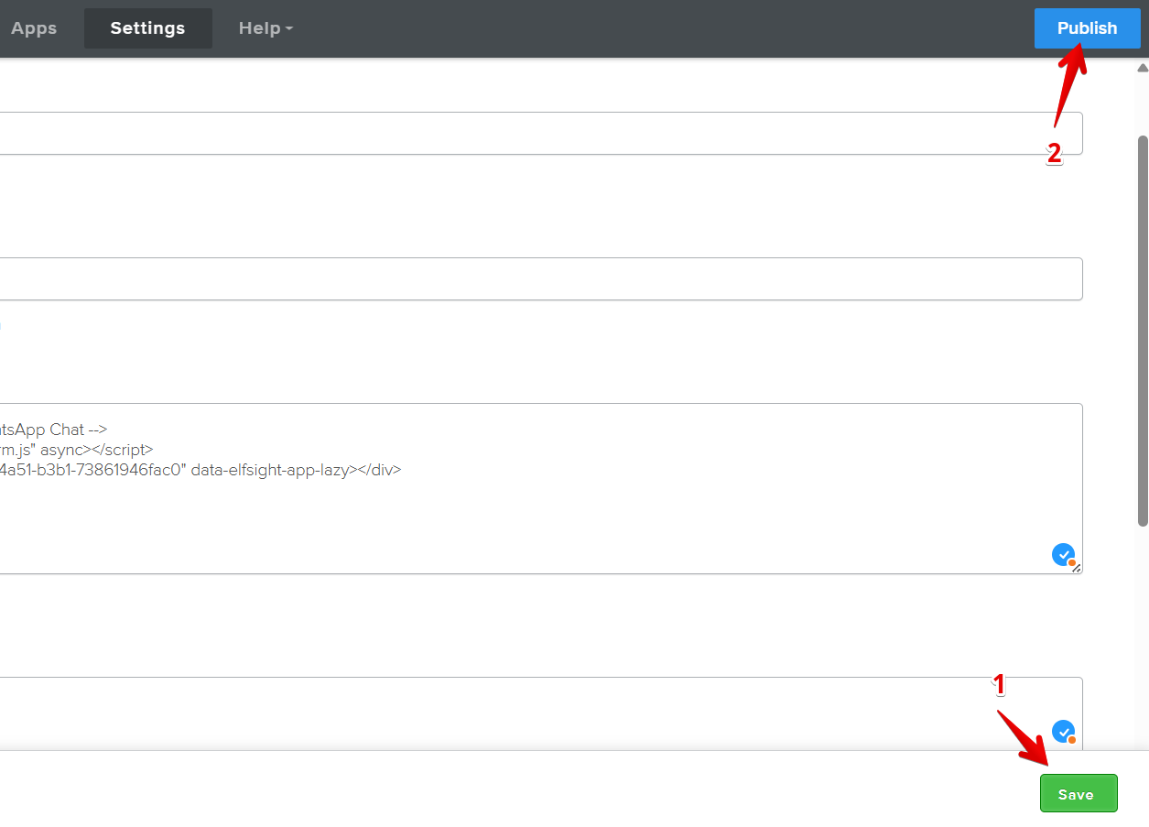Open the Apps menu item
Image resolution: width=1149 pixels, height=827 pixels.
[34, 28]
